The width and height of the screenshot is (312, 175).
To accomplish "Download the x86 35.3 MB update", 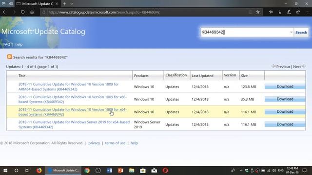I will coord(285,99).
